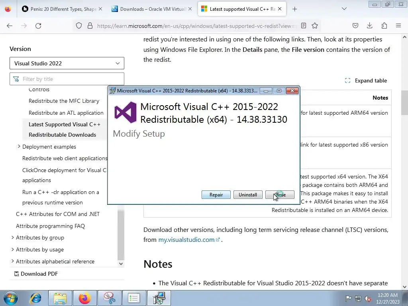Launch Internet Explorer from taskbar
The width and height of the screenshot is (408, 306).
tap(35, 298)
